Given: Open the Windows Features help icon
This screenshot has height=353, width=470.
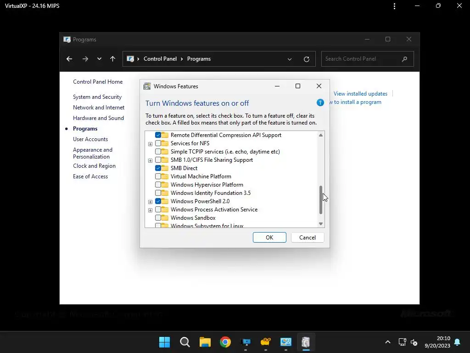Looking at the screenshot, I should [320, 102].
